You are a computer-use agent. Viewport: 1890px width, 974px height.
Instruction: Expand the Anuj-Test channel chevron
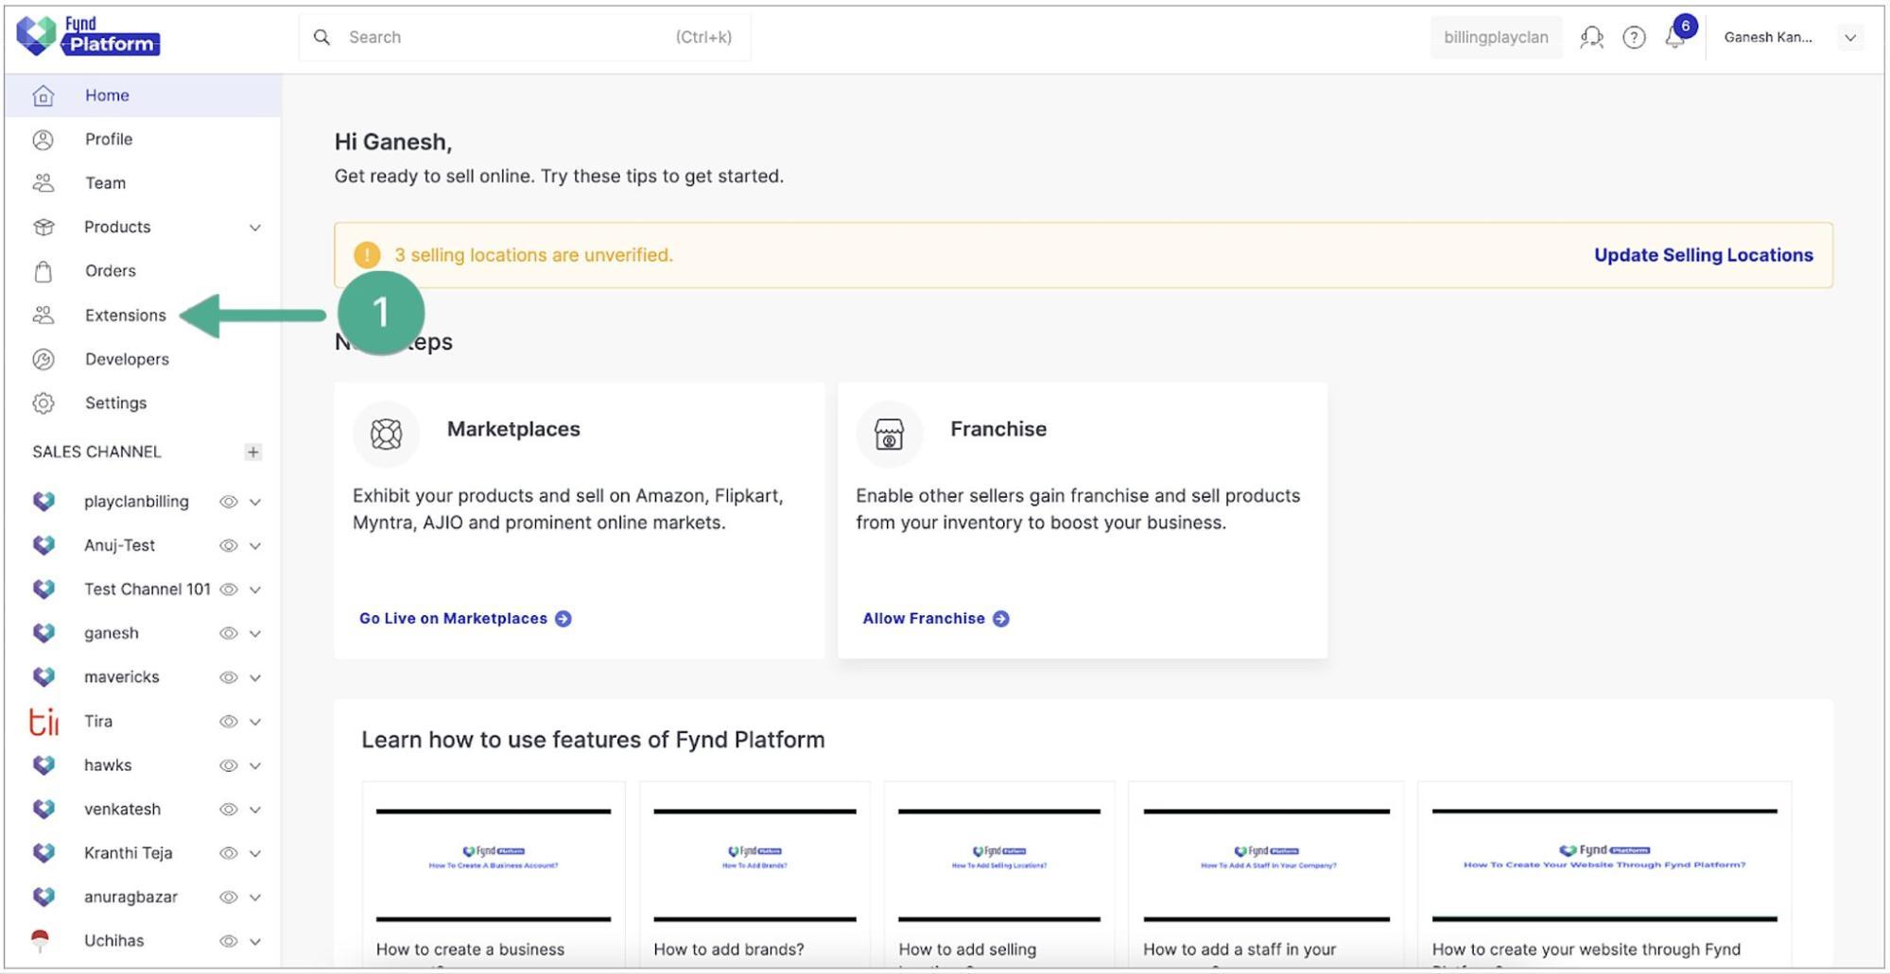255,546
